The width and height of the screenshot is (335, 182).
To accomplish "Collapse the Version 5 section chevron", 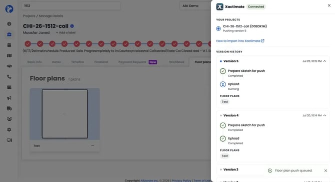I will click(324, 61).
